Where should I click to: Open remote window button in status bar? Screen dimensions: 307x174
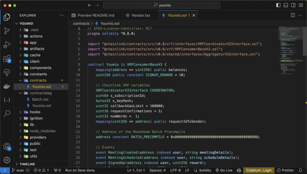click(x=5, y=170)
